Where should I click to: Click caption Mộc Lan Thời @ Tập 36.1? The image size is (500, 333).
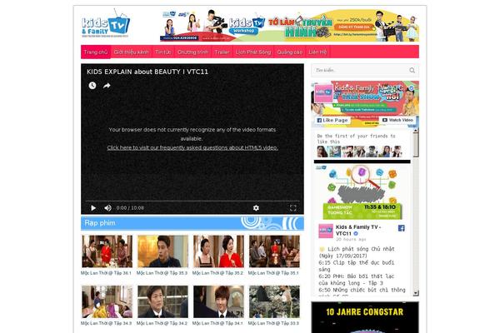coord(106,273)
